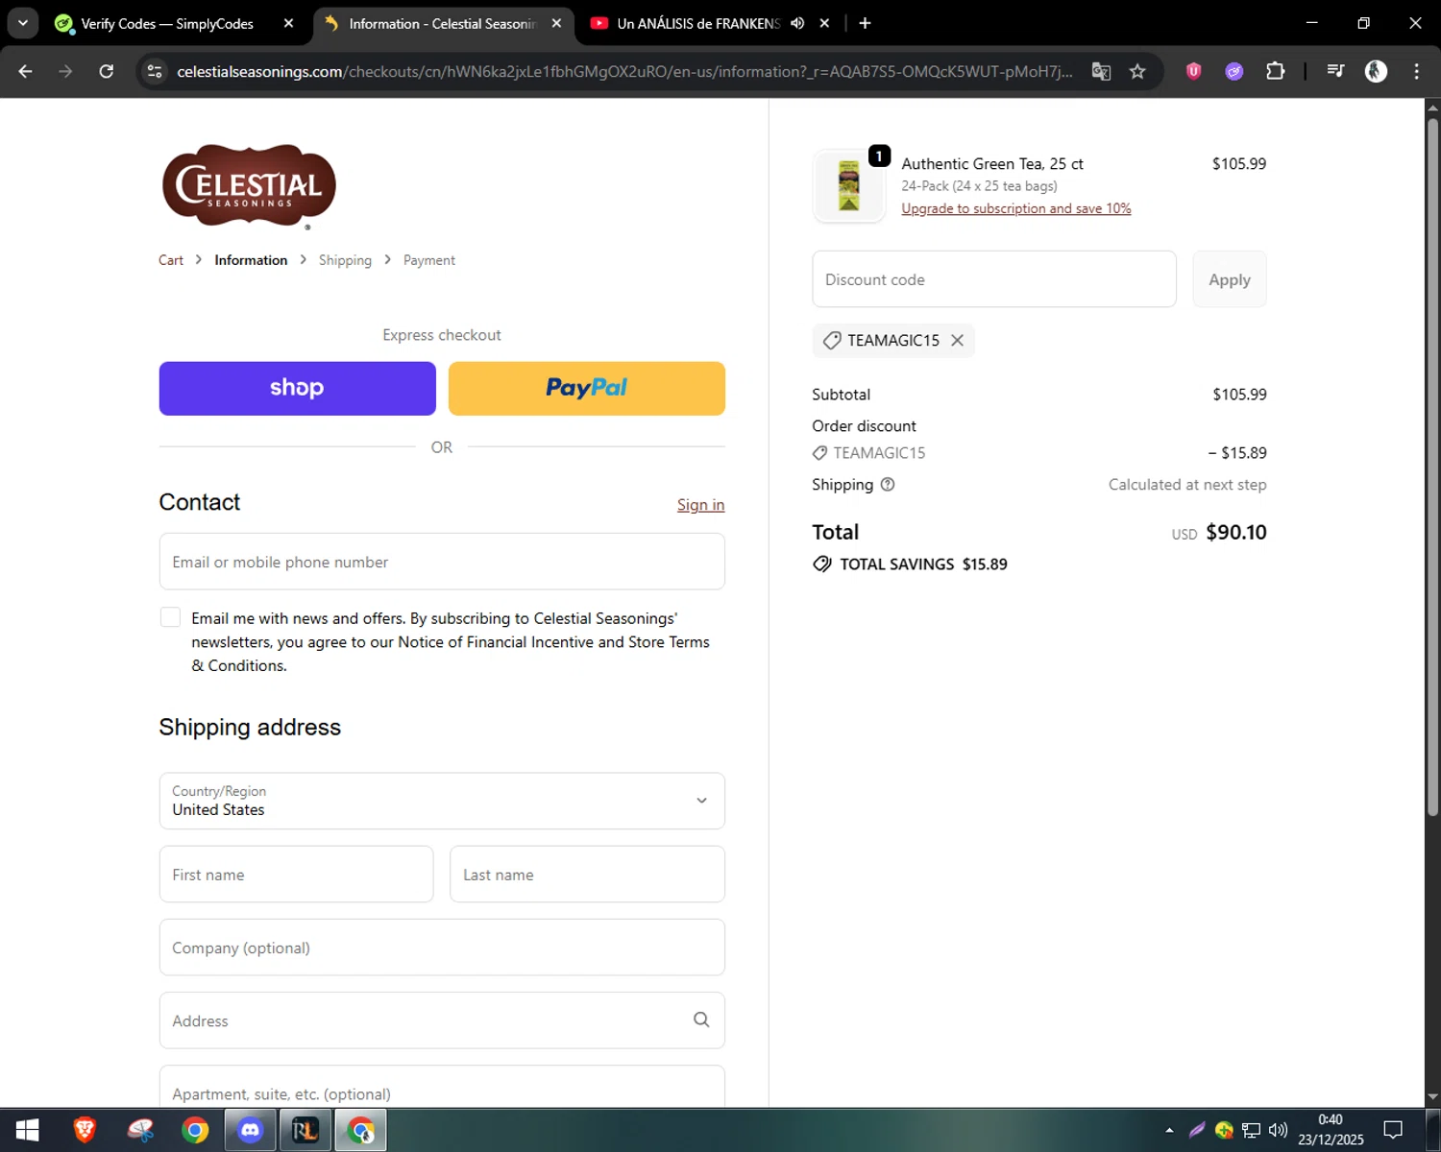This screenshot has height=1152, width=1441.
Task: Close the Verify Codes tab
Action: coord(288,23)
